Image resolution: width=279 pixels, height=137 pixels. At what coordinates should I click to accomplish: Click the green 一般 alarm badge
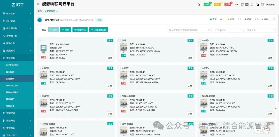point(207,4)
